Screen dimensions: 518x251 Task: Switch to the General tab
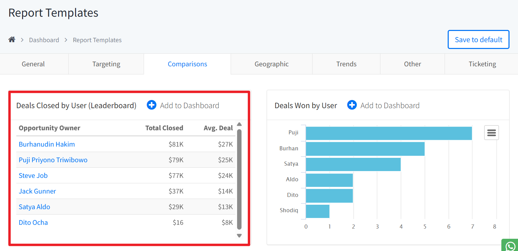click(x=33, y=64)
